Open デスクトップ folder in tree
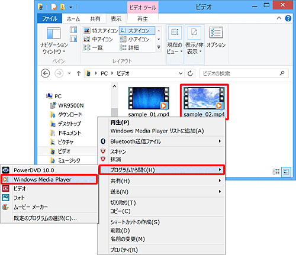This screenshot has width=296, height=255. [65, 124]
